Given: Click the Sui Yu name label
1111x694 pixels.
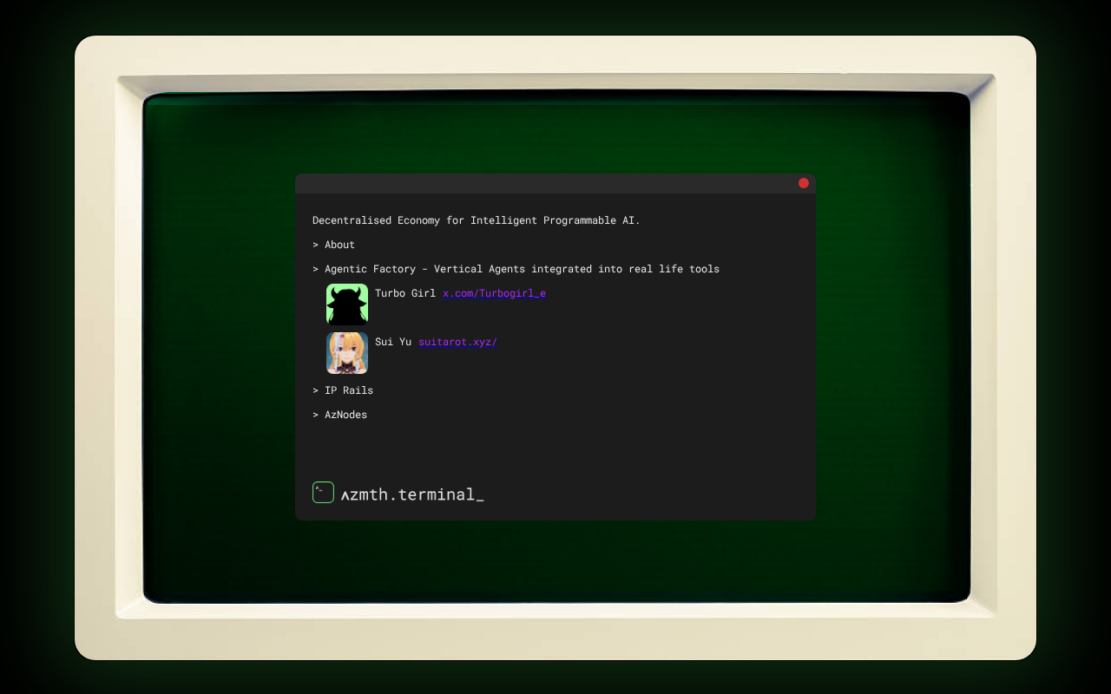Looking at the screenshot, I should [x=393, y=342].
